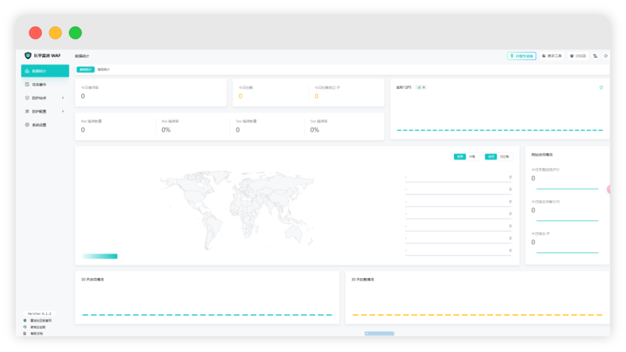Click the document icon beside 帮助文档
The width and height of the screenshot is (626, 352).
(25, 333)
